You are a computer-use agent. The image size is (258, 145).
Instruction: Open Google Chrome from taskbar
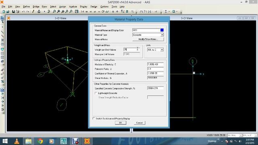[x=40, y=141]
